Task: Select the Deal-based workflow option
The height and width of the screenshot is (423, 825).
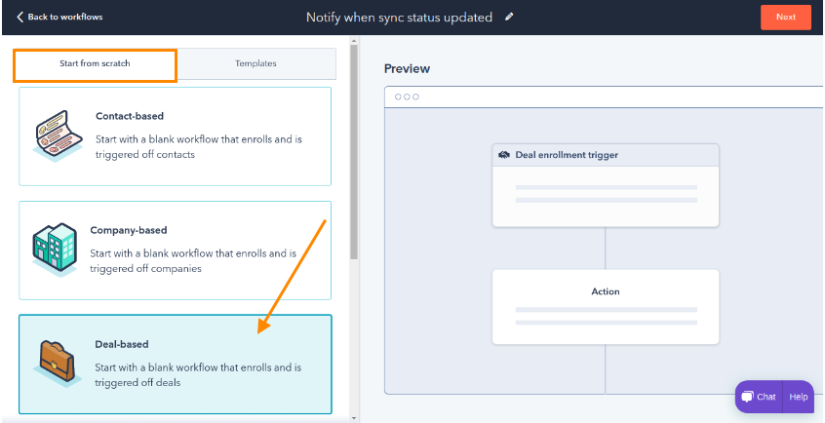Action: [176, 365]
